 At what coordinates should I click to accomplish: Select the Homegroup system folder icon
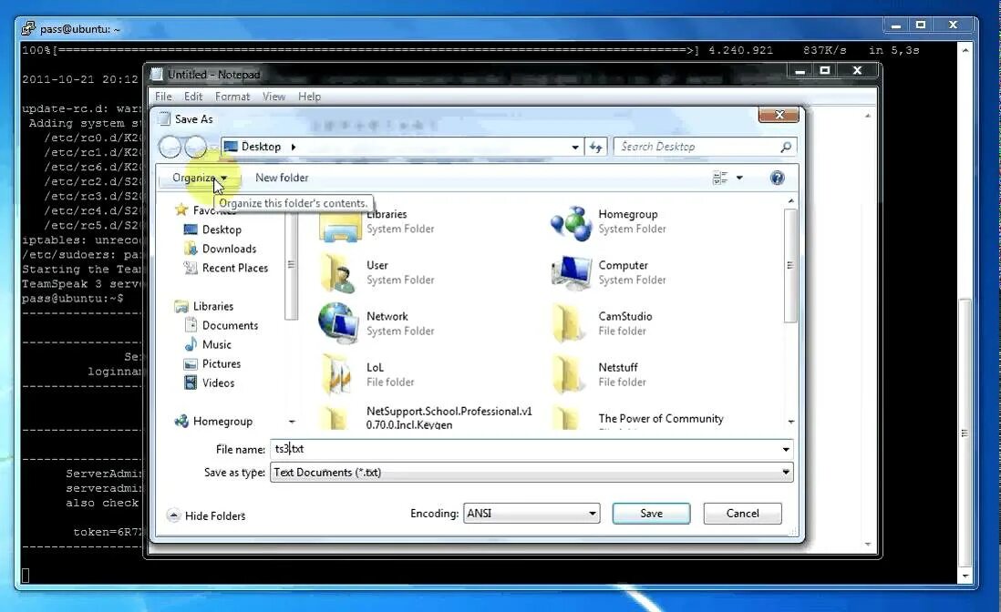pos(572,223)
